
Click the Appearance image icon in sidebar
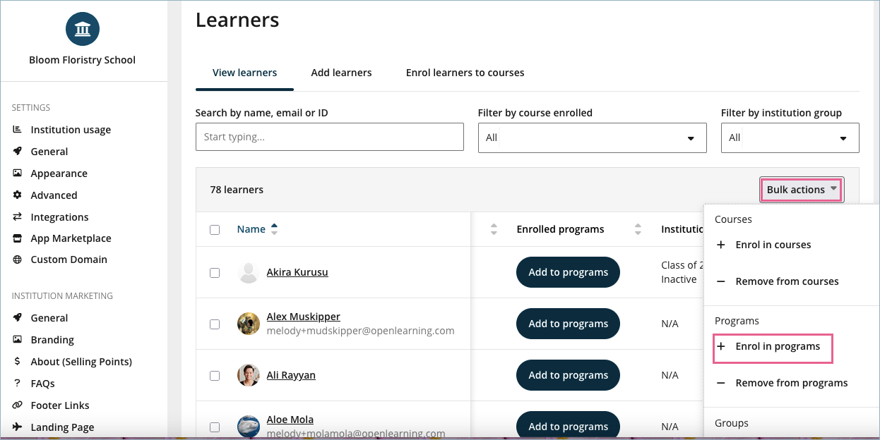[17, 173]
